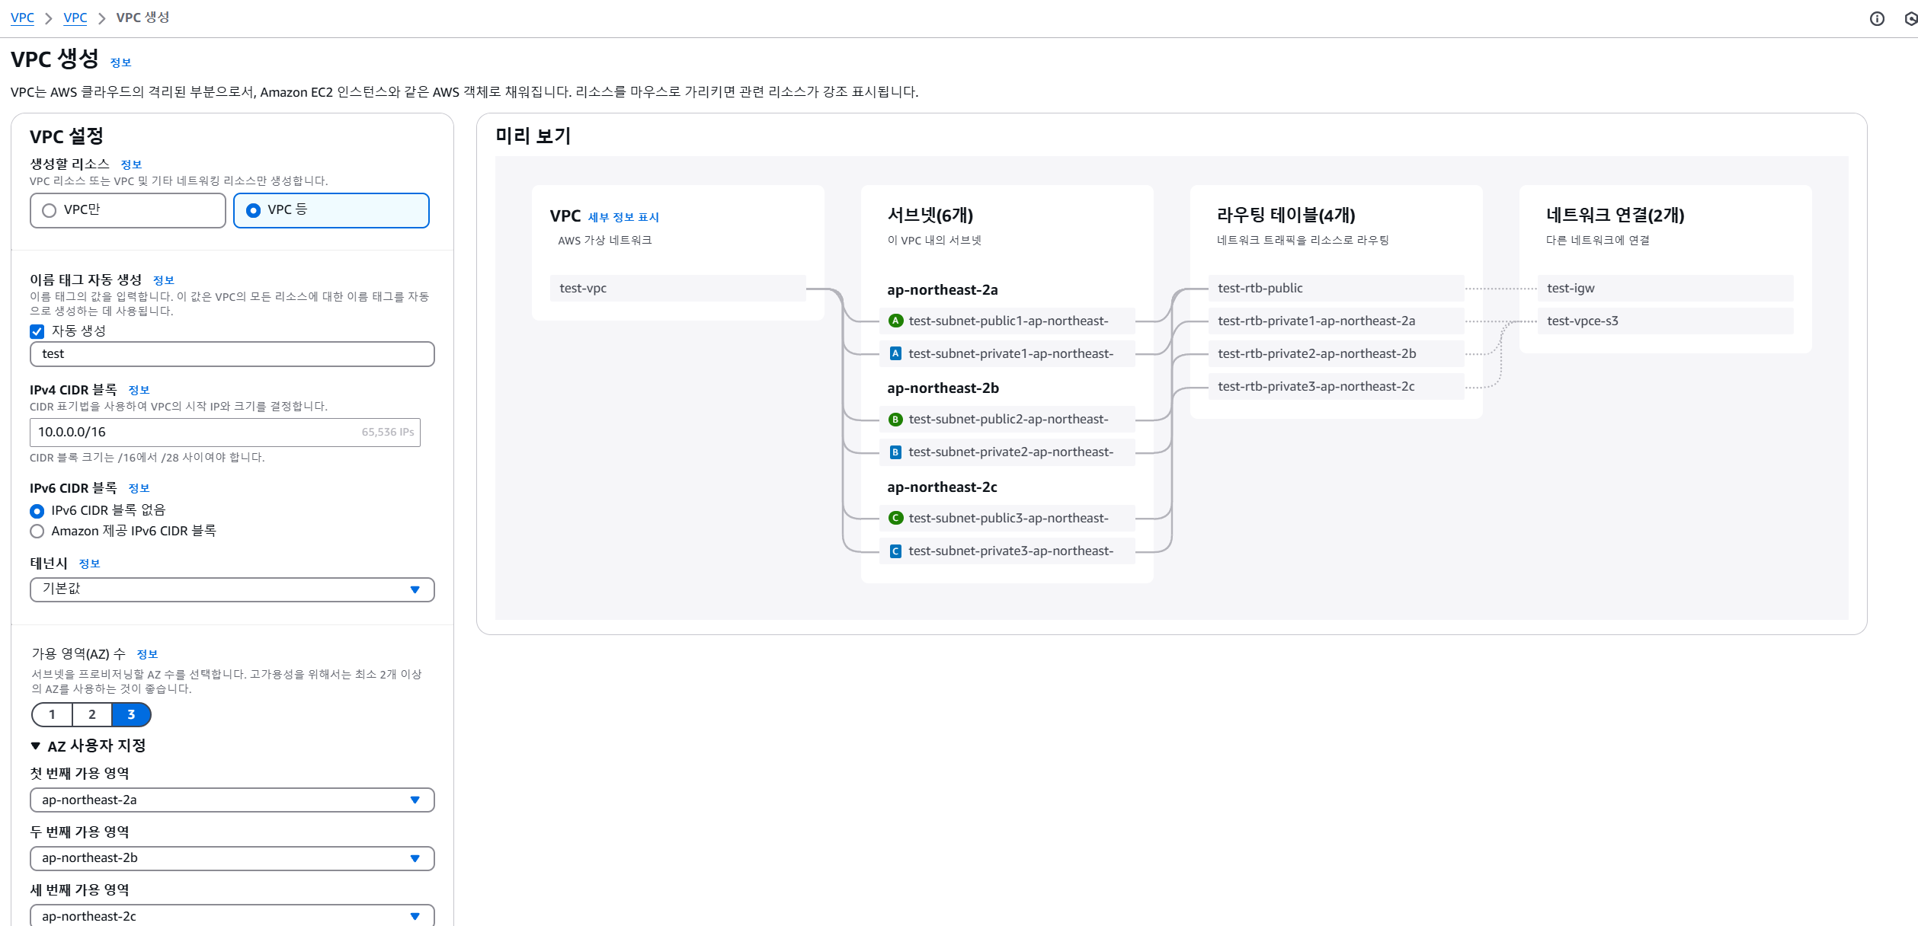Click blue B icon of private2 subnet

pos(896,452)
